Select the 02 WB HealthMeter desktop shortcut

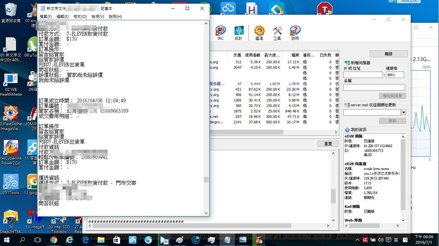coord(11,84)
